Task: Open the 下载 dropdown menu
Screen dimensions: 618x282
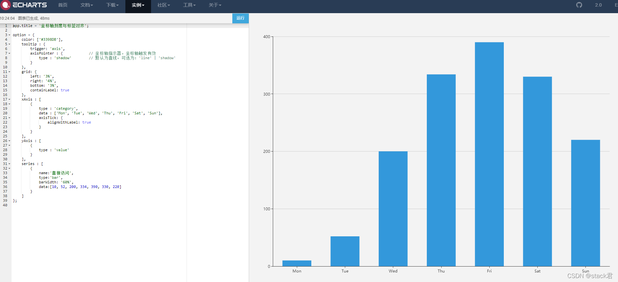Action: (x=112, y=5)
